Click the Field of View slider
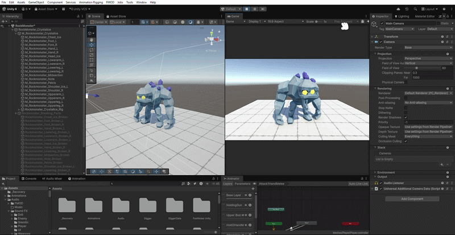455x235 pixels. [x=422, y=68]
